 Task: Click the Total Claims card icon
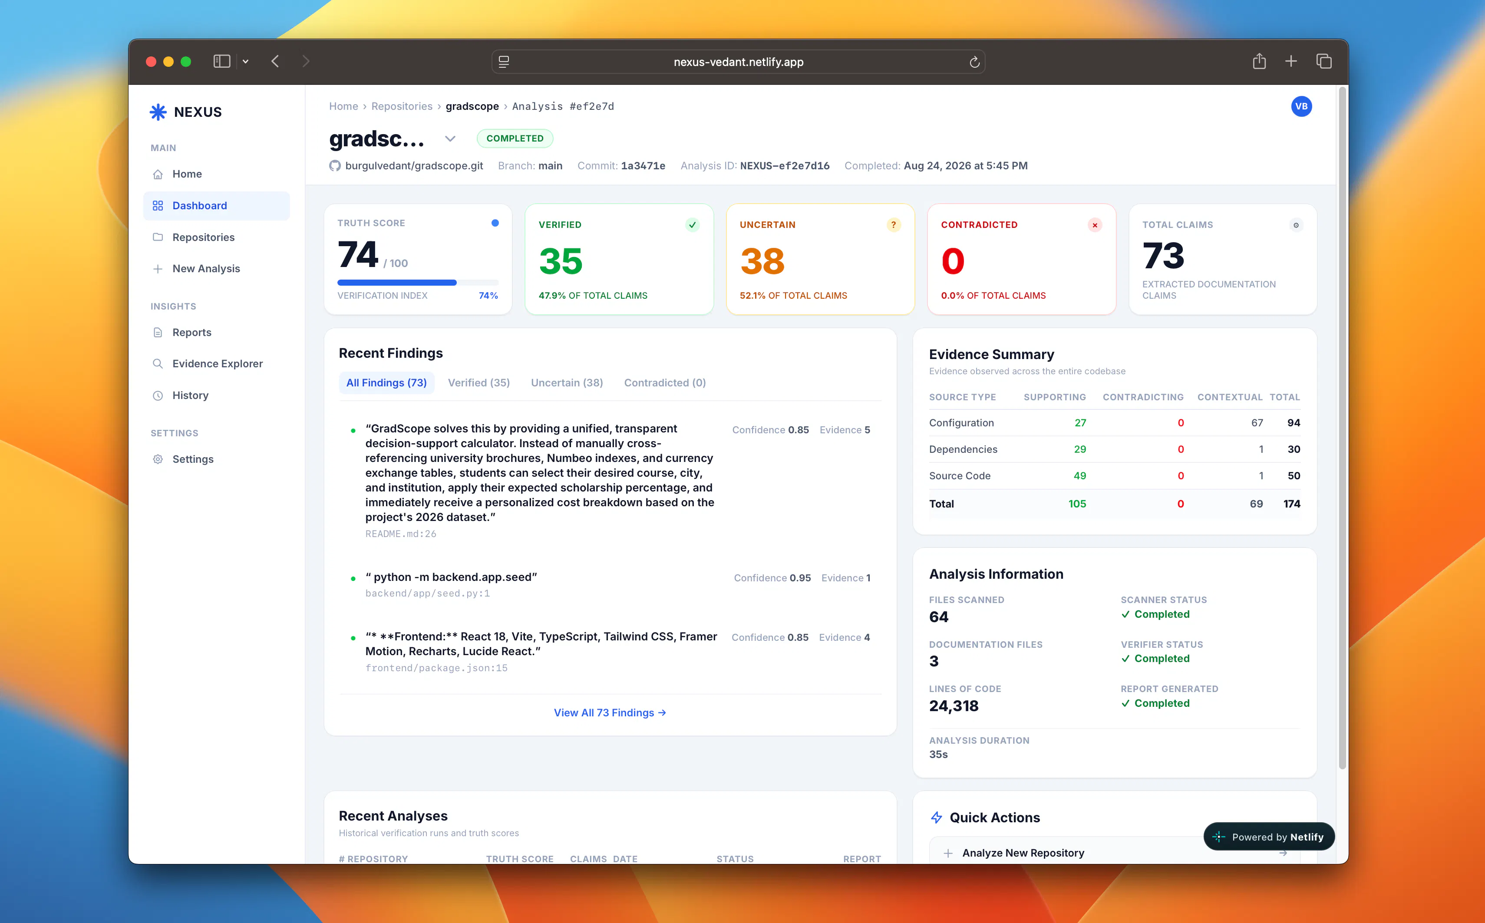click(1296, 224)
